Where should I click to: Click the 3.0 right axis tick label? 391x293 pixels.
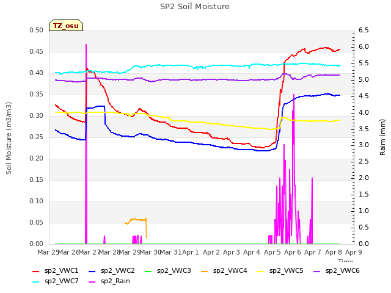pos(364,145)
